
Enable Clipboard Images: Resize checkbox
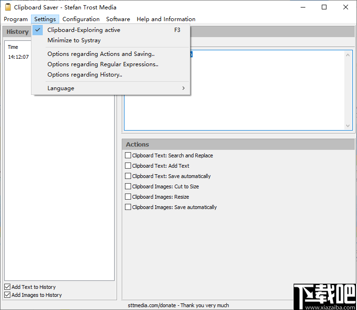click(x=128, y=197)
